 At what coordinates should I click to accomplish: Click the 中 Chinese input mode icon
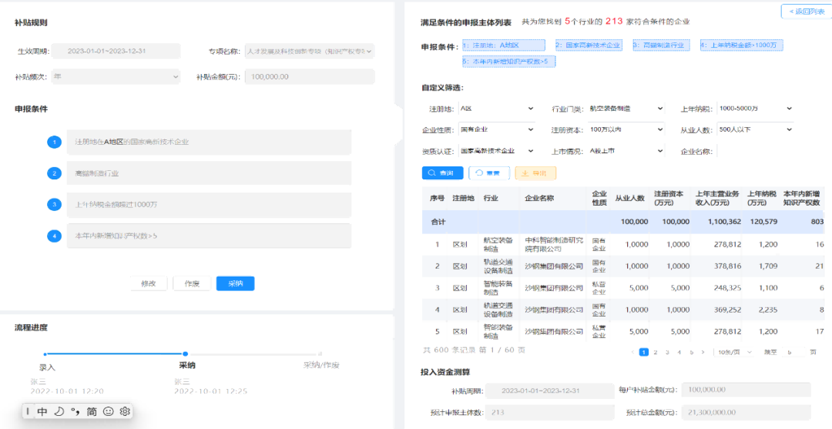point(42,412)
